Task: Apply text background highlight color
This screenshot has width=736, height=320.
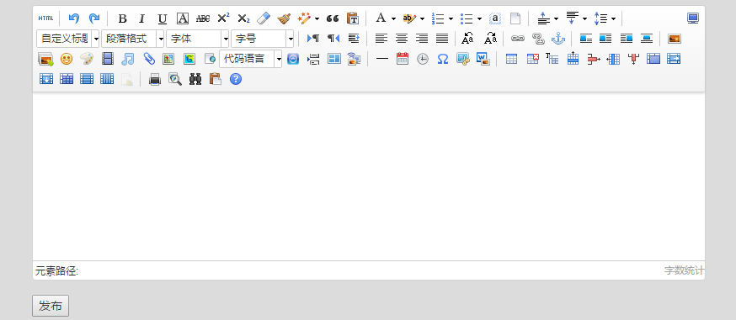Action: click(409, 18)
